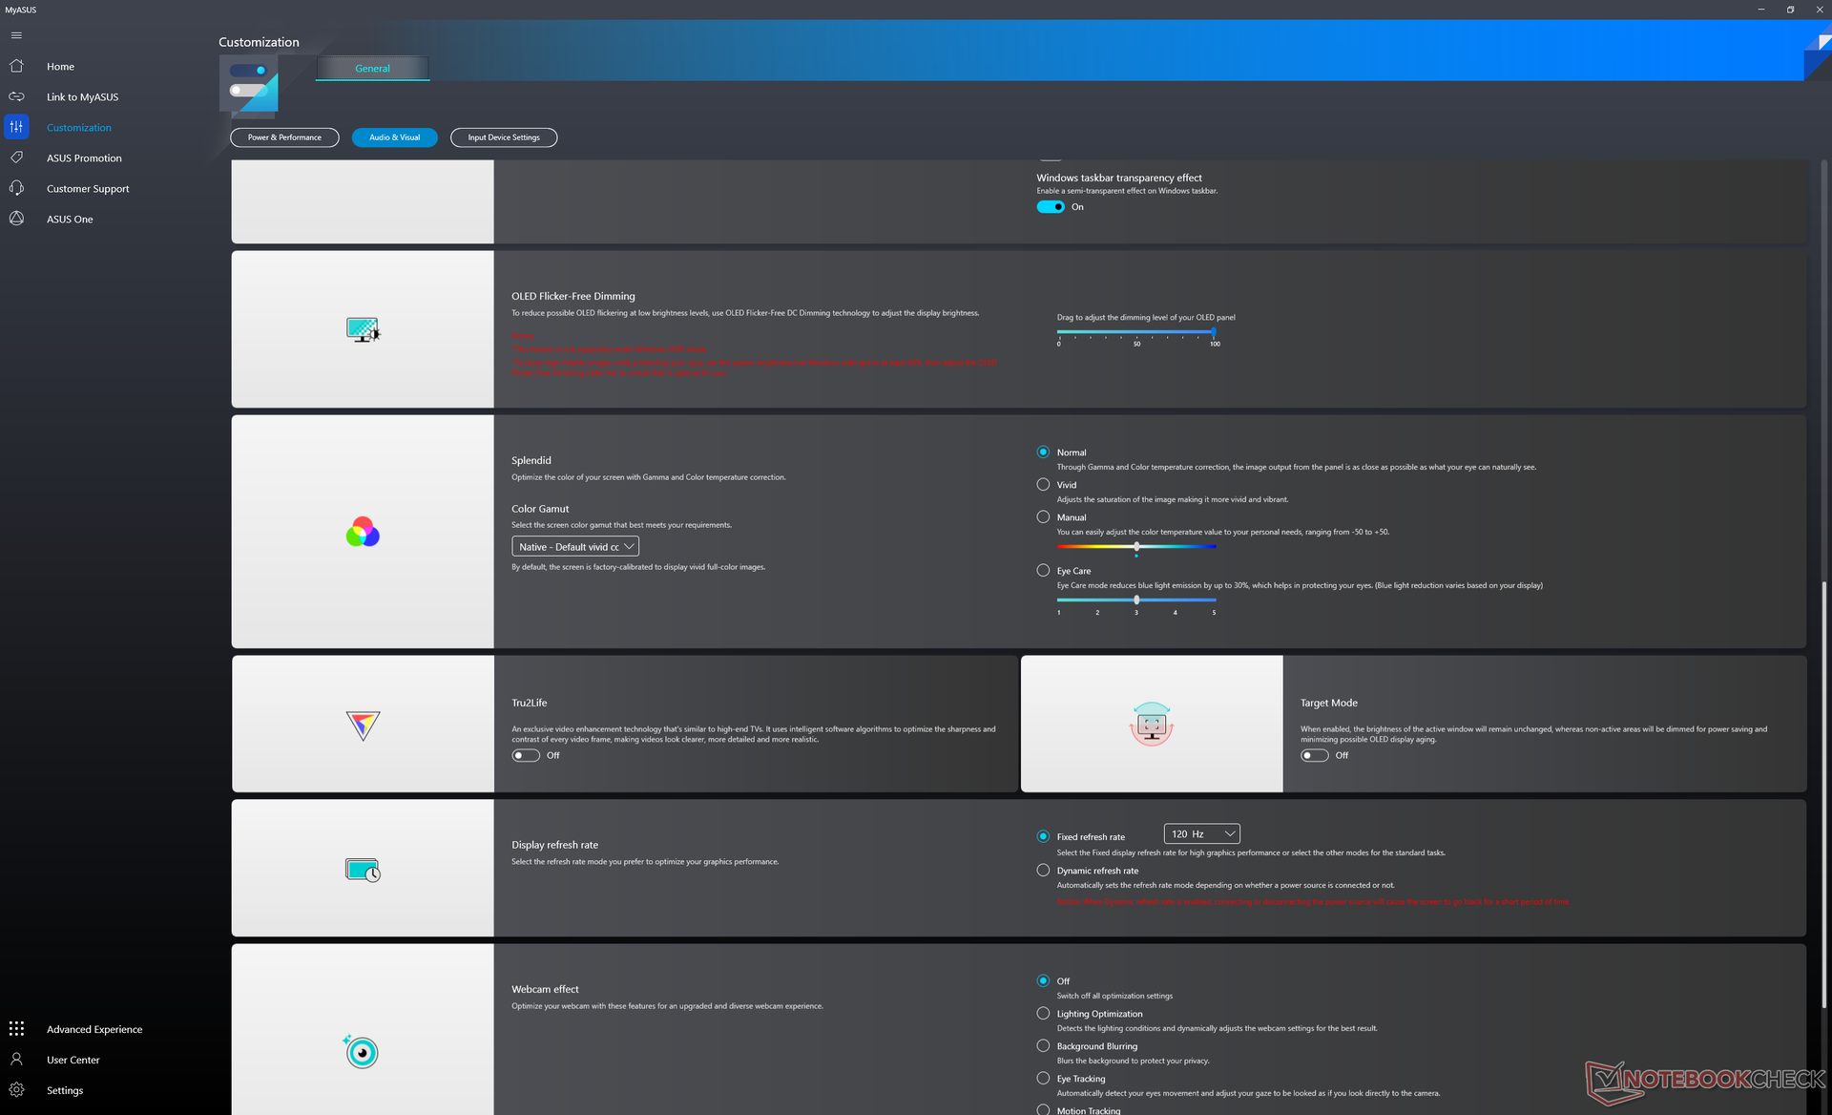The width and height of the screenshot is (1832, 1115).
Task: Click the OLED dimming level slider
Action: [1135, 332]
